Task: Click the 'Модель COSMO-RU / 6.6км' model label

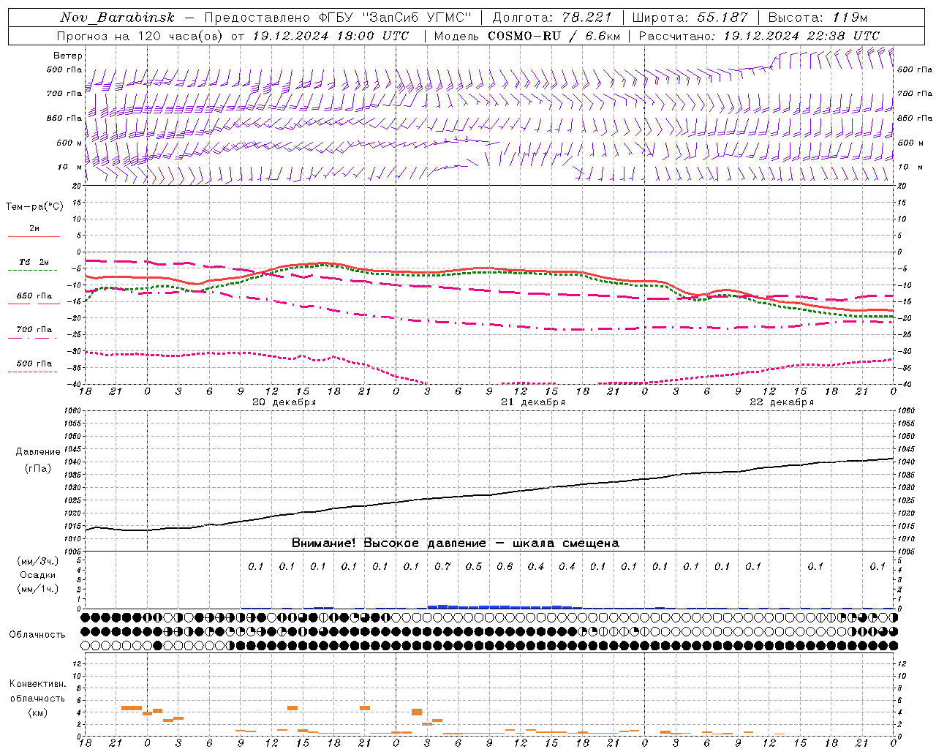Action: 527,36
